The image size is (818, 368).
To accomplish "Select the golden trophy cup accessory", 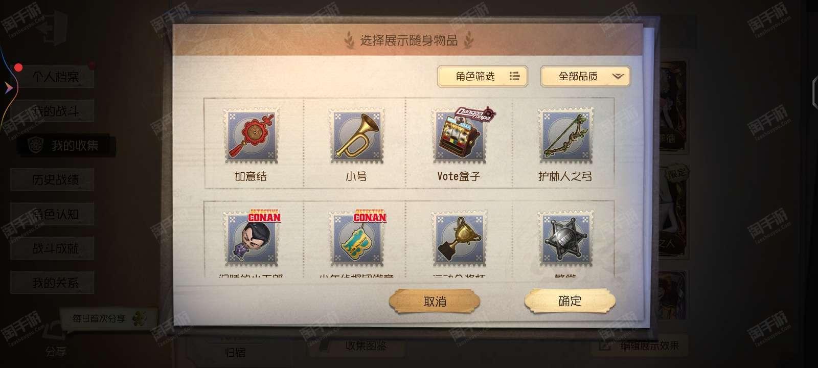I will pos(459,239).
